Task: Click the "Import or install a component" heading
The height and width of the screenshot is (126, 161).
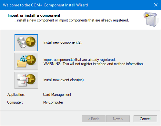Action: [34, 15]
